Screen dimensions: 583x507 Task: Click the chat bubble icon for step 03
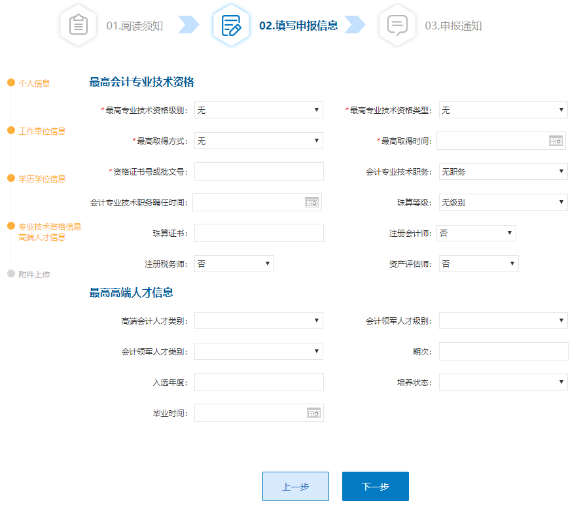(x=397, y=26)
